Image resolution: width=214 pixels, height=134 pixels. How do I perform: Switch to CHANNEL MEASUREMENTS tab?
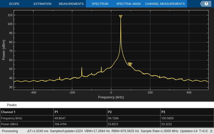[165, 4]
